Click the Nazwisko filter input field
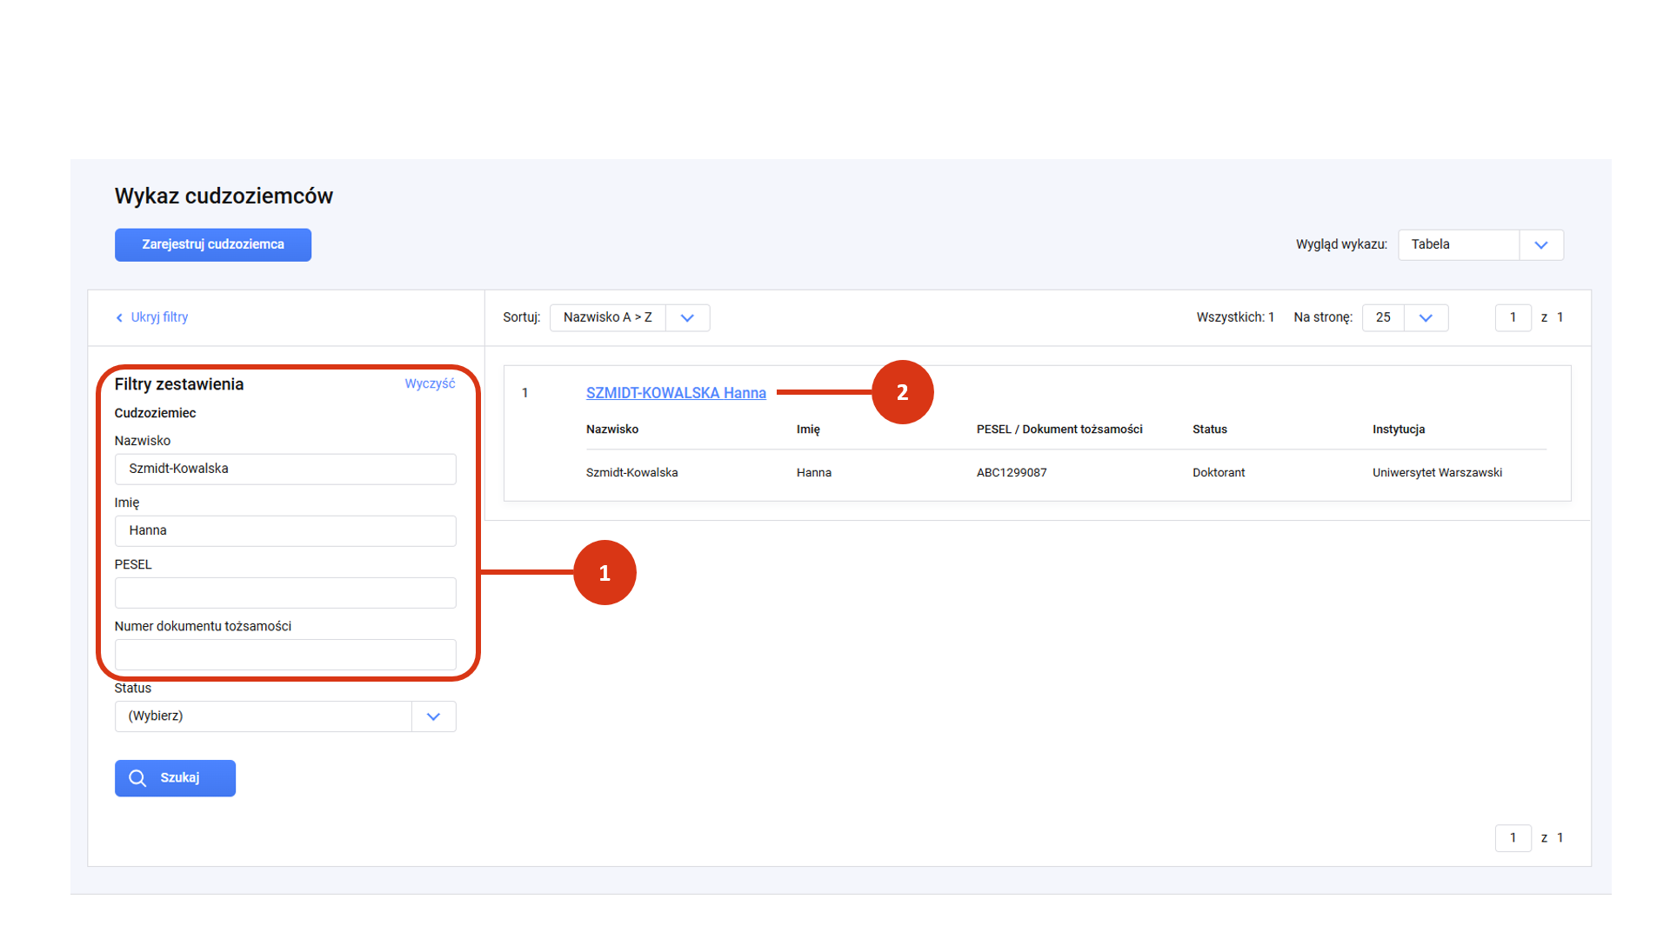Image resolution: width=1670 pixels, height=939 pixels. [x=285, y=469]
